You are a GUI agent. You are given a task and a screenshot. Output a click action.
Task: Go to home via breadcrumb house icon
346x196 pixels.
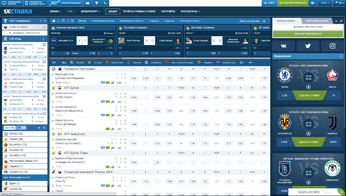54,21
